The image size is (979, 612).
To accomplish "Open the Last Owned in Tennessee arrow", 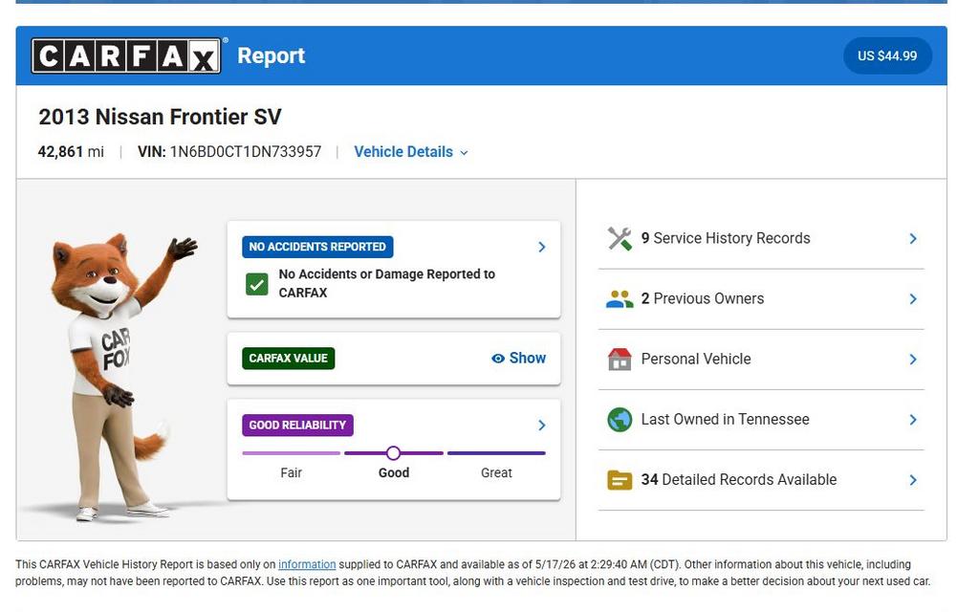I will 913,420.
